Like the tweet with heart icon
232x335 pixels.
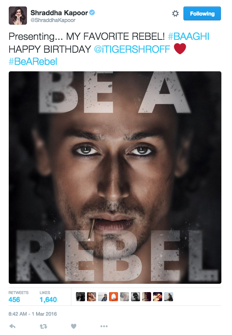(74, 326)
